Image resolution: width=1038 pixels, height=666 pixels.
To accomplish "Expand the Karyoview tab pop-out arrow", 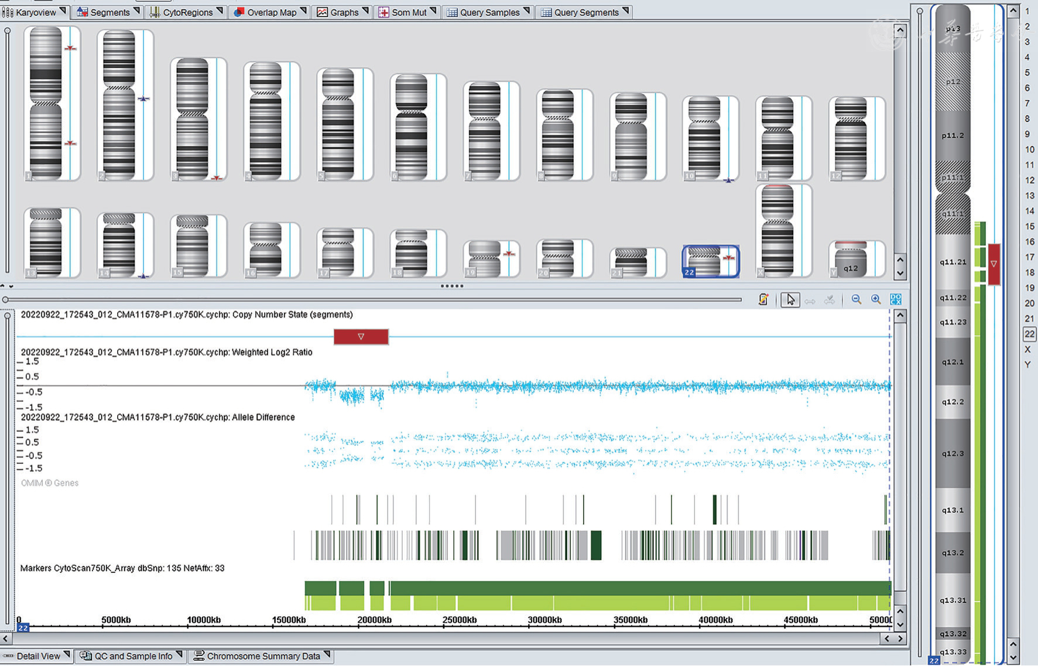I will coord(63,11).
